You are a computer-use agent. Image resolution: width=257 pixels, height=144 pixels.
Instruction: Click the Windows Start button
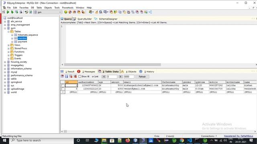(4, 140)
